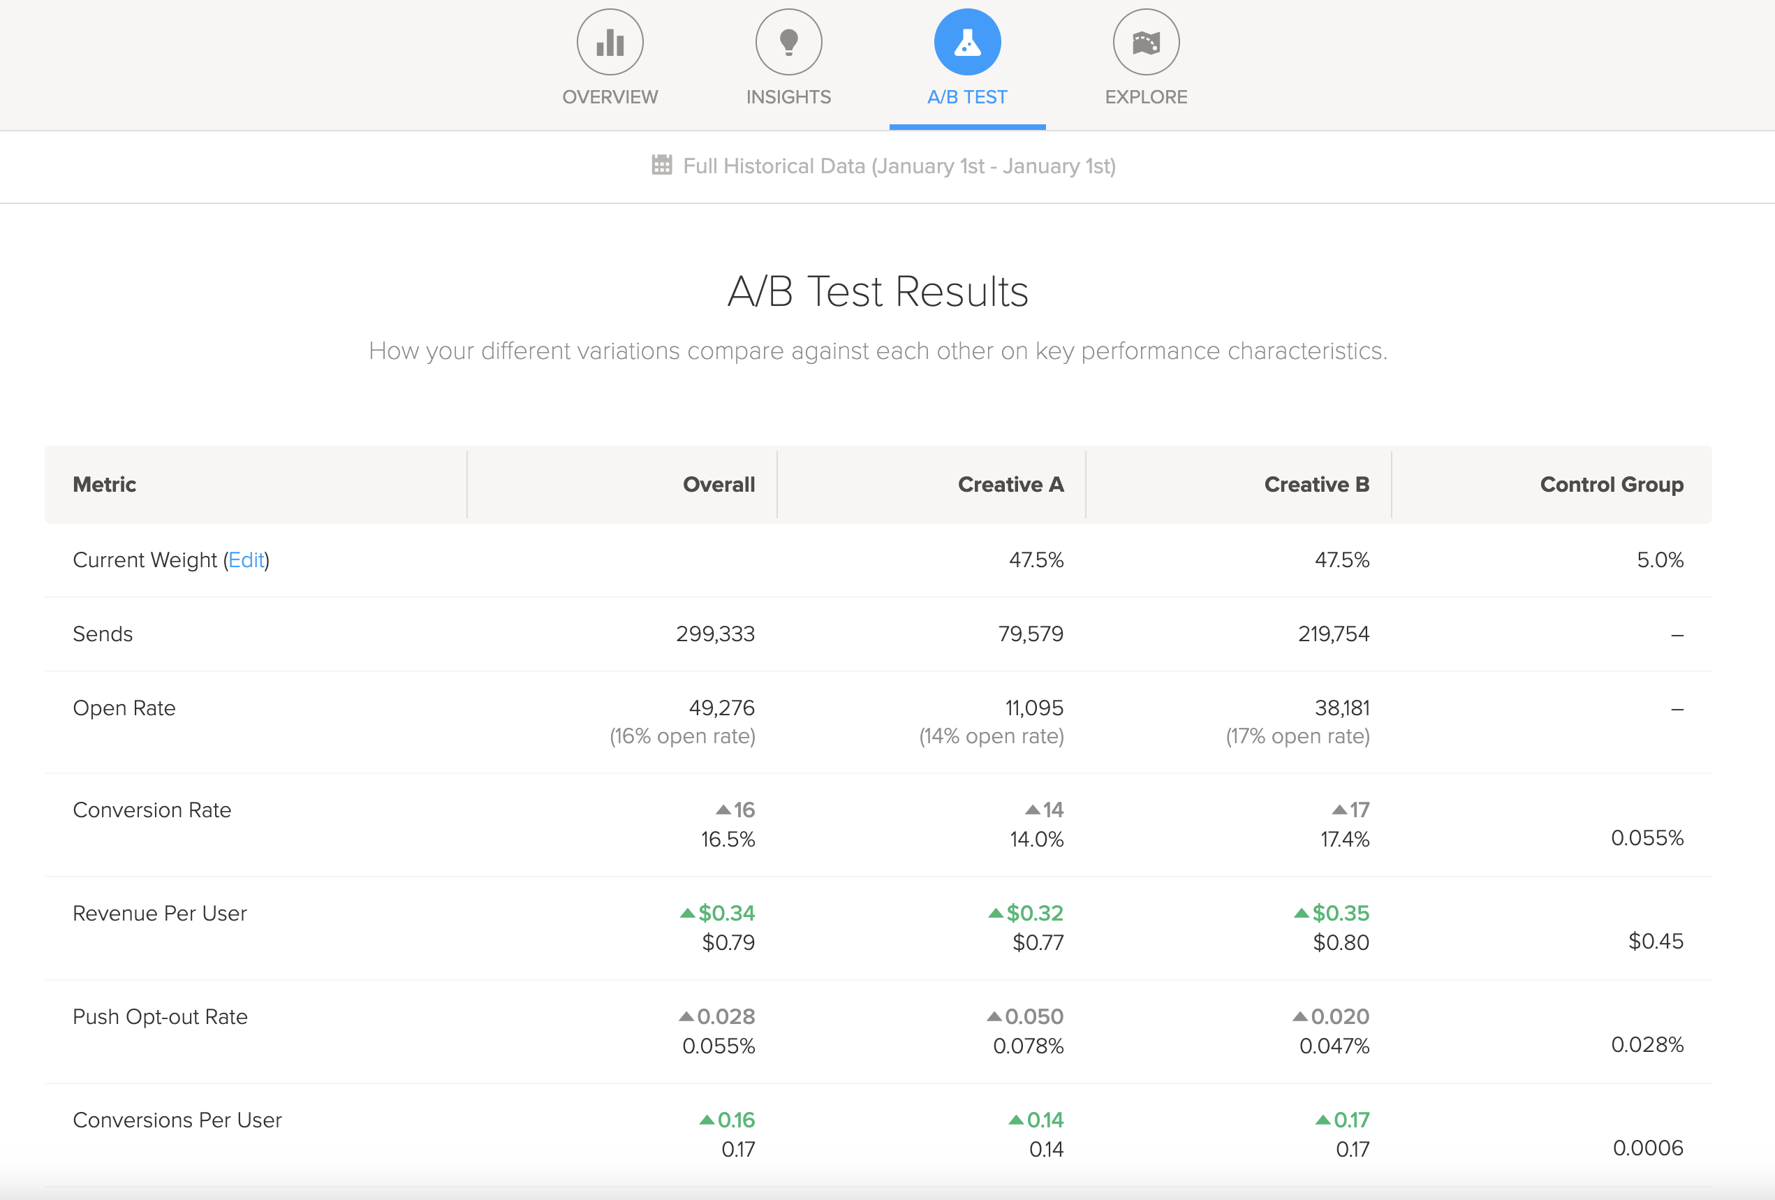Open the Full Historical Data date range
Viewport: 1775px width, 1200px height.
[899, 166]
